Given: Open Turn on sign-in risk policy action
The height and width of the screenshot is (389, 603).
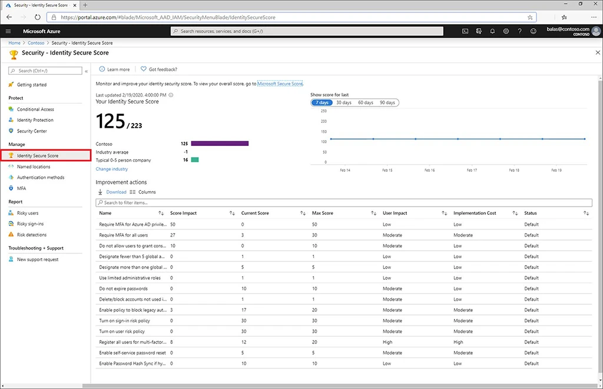Looking at the screenshot, I should point(125,321).
